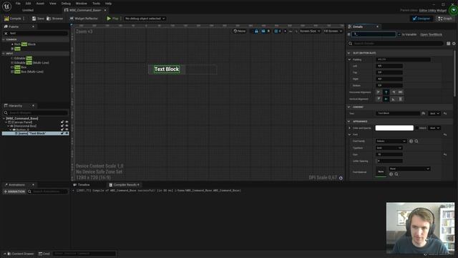Collapse the Canvas Panel hierarchy node
Screen dimensions: 458x258
click(6, 123)
